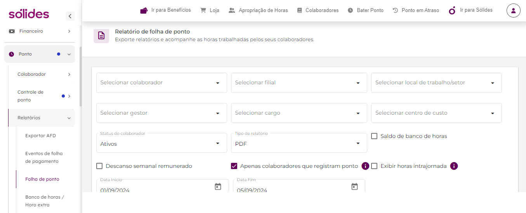Viewport: 526px width, 213px height.
Task: Open calendar picker for Data Fim
Action: coord(354,187)
